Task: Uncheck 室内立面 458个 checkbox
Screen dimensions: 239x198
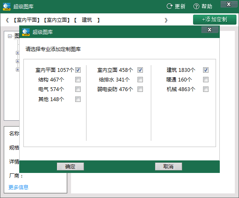Action: (140, 70)
